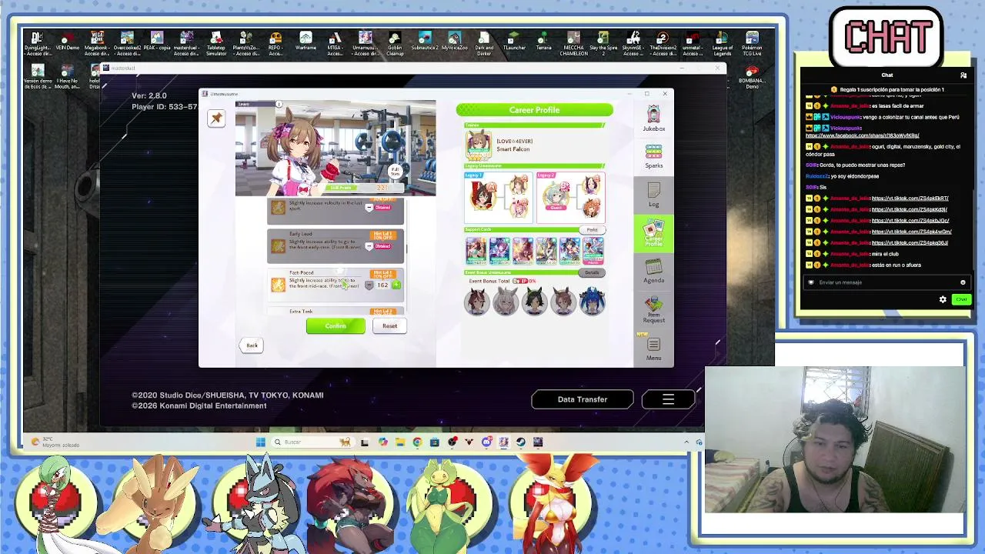The image size is (985, 554).
Task: Open Subnautica 2 desktop shortcut
Action: (425, 41)
